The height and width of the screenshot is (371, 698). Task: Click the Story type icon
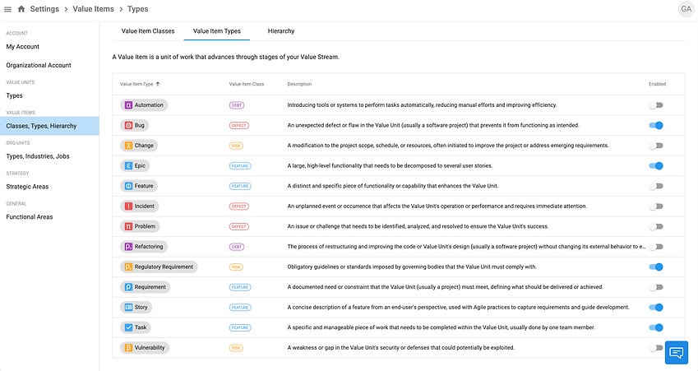(x=128, y=308)
